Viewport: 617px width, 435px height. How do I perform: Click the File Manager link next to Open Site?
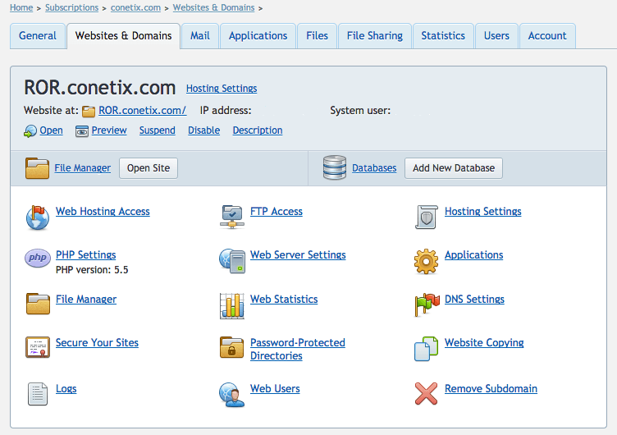tap(83, 168)
